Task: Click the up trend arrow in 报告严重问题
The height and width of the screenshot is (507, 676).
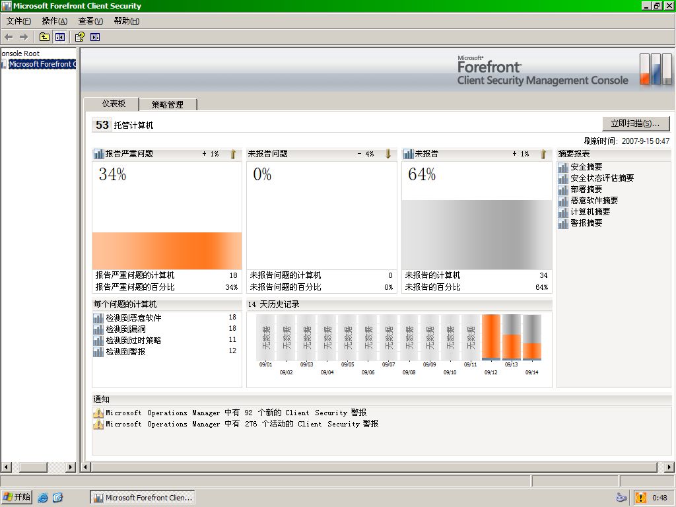Action: coord(233,154)
